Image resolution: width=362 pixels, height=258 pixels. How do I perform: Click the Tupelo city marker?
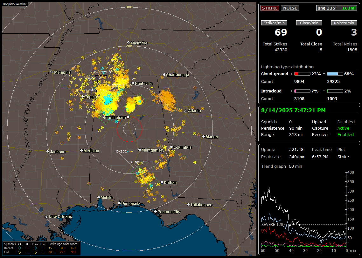click(83, 97)
